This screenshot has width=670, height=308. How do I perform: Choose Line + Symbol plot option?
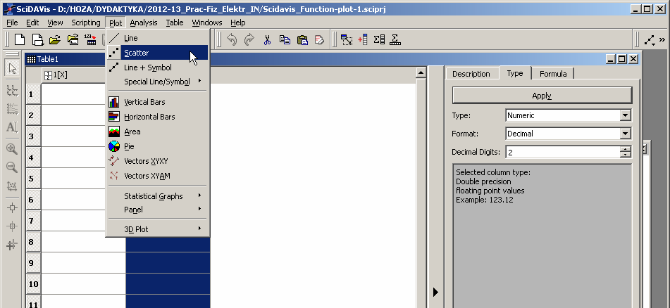click(x=158, y=68)
